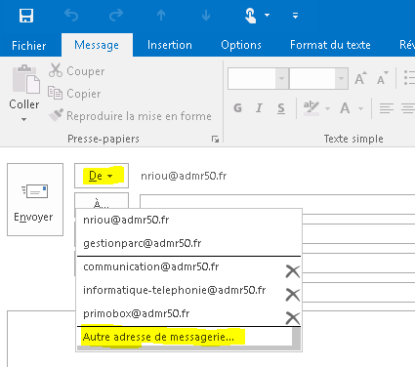The image size is (415, 367).
Task: Open the Fichier tab
Action: click(29, 45)
